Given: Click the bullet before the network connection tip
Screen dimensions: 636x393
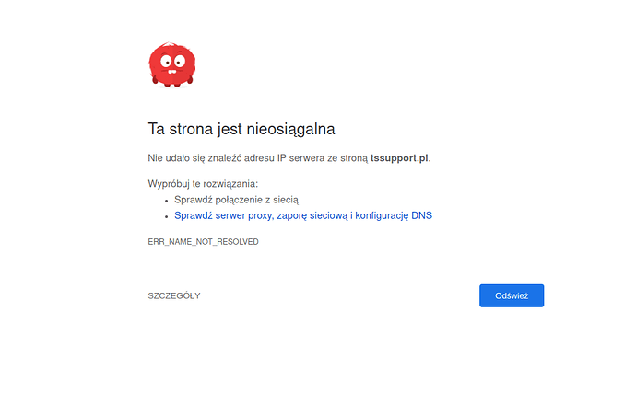Looking at the screenshot, I should pos(167,200).
